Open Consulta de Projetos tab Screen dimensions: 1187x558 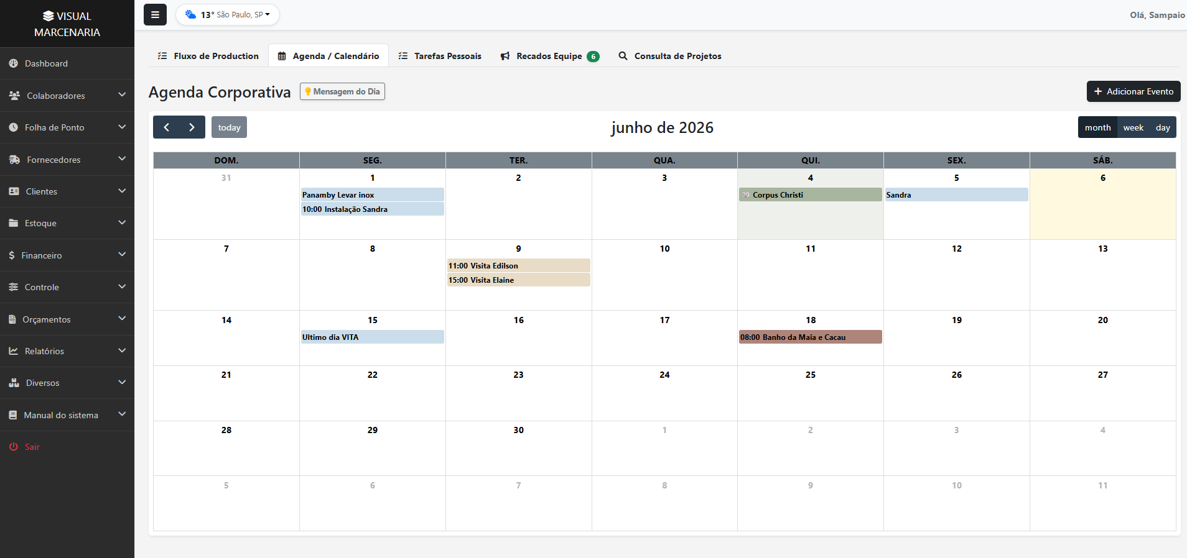coord(670,56)
